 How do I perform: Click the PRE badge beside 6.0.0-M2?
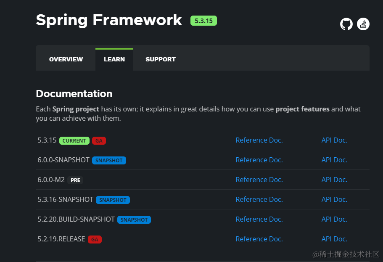pos(75,180)
